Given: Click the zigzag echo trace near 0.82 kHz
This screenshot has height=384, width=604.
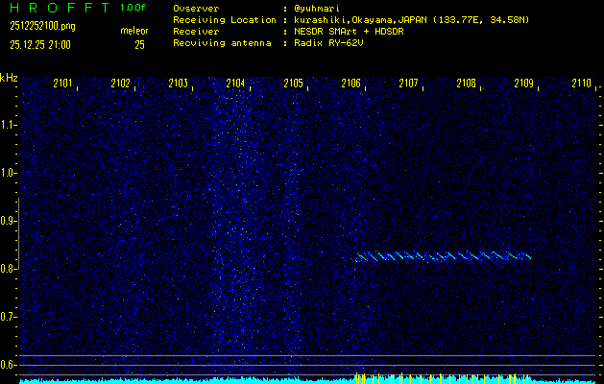Looking at the screenshot, I should 444,256.
